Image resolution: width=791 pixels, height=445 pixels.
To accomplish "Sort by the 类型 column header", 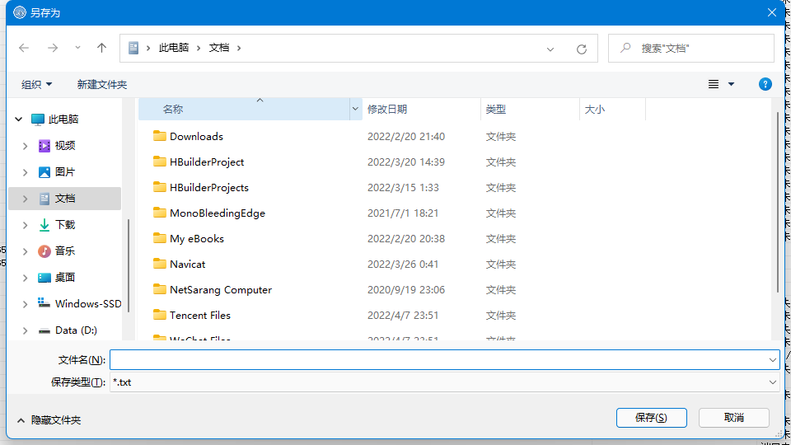I will [x=530, y=109].
